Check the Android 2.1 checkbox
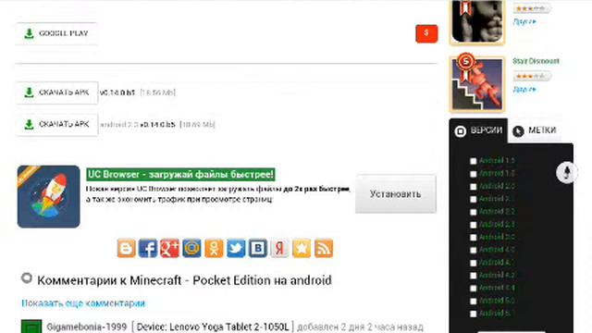The width and height of the screenshot is (592, 333). pyautogui.click(x=473, y=200)
